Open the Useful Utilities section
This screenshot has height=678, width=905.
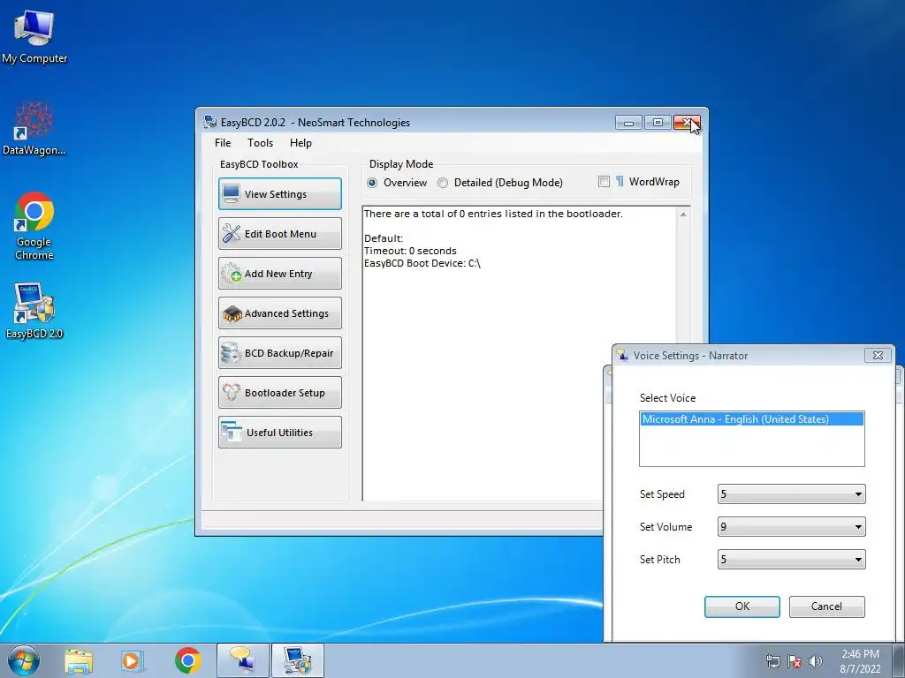point(280,433)
